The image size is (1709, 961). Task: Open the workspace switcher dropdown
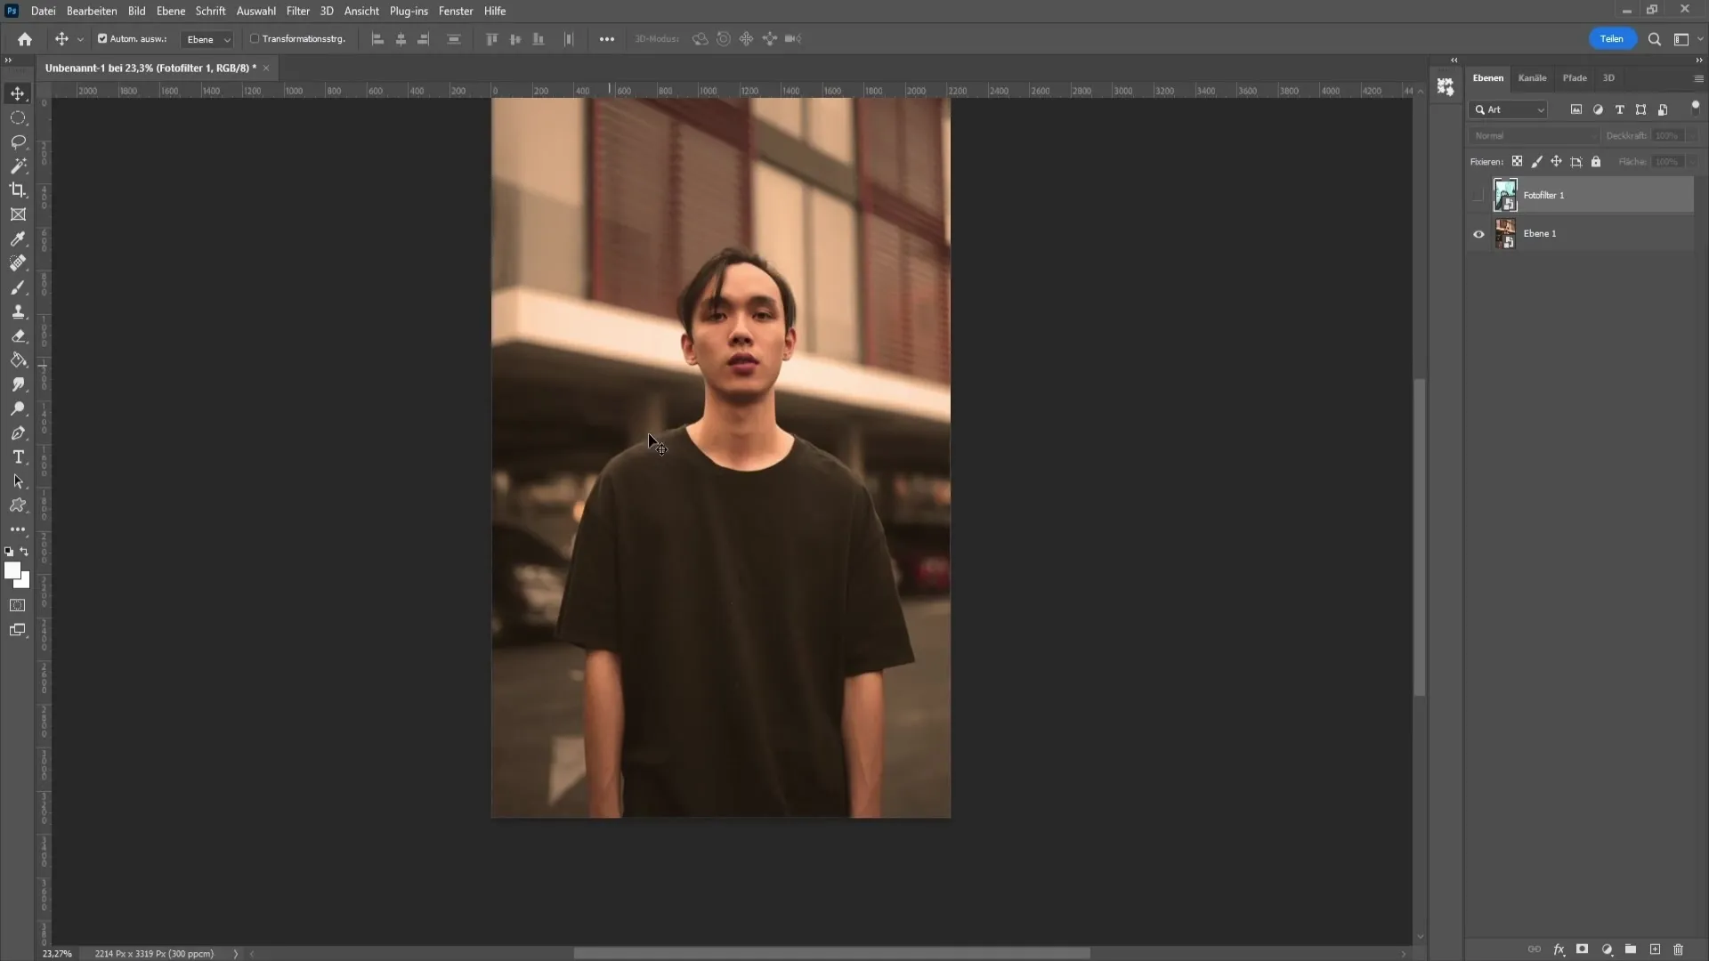(1686, 39)
